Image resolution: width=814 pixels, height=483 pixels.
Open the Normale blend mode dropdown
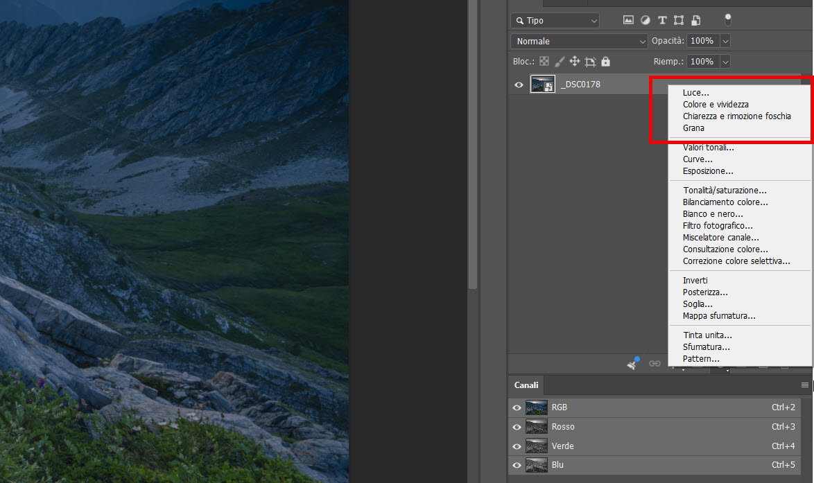[x=579, y=41]
